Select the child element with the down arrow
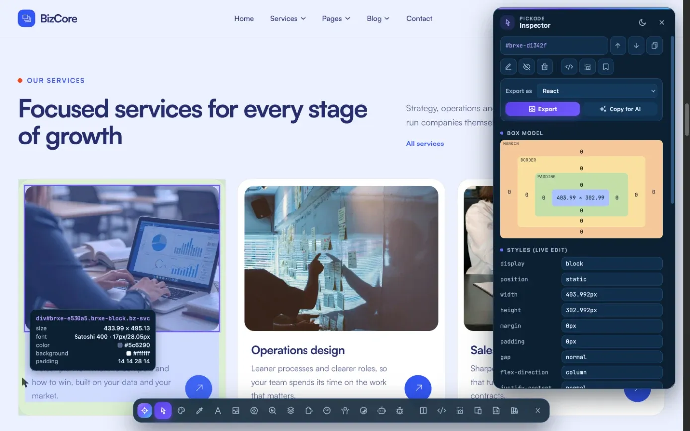Image resolution: width=690 pixels, height=431 pixels. tap(636, 45)
